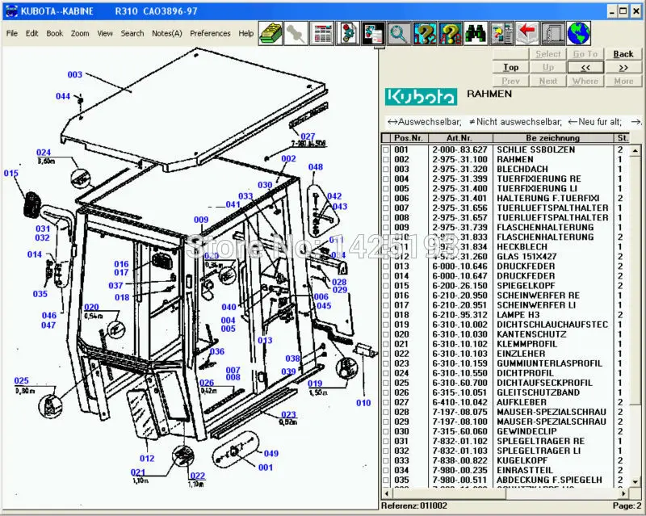The width and height of the screenshot is (646, 516).
Task: Click the More button
Action: click(623, 81)
